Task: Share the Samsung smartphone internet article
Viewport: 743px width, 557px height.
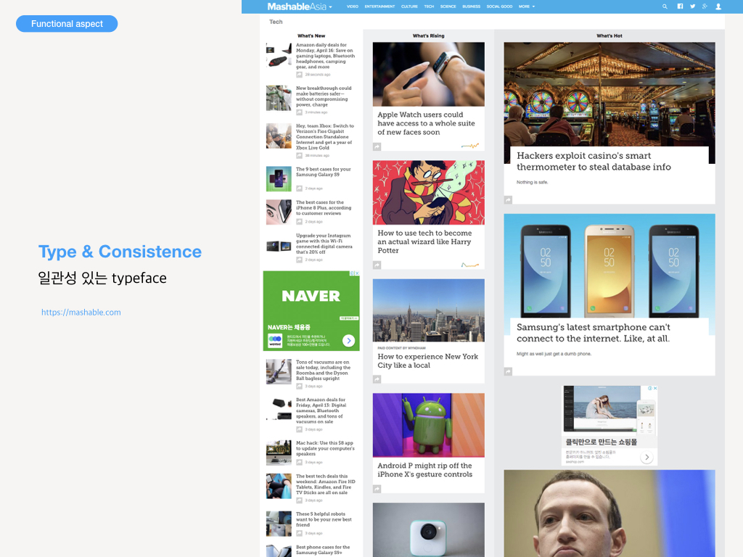Action: pyautogui.click(x=508, y=372)
